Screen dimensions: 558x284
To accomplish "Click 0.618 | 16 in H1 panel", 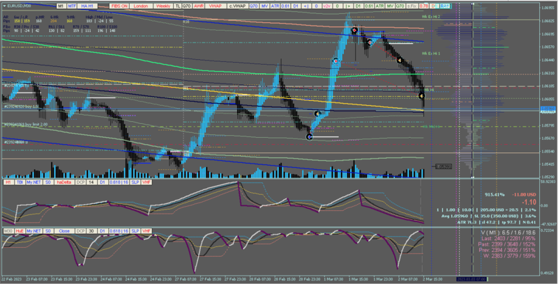I will (119, 182).
